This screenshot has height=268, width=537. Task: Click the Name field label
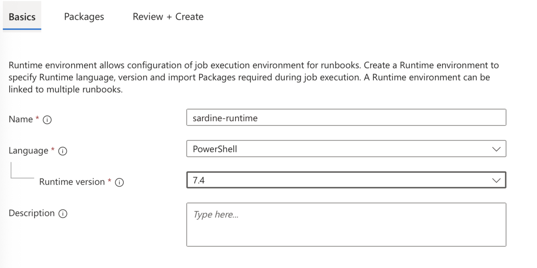pos(21,119)
